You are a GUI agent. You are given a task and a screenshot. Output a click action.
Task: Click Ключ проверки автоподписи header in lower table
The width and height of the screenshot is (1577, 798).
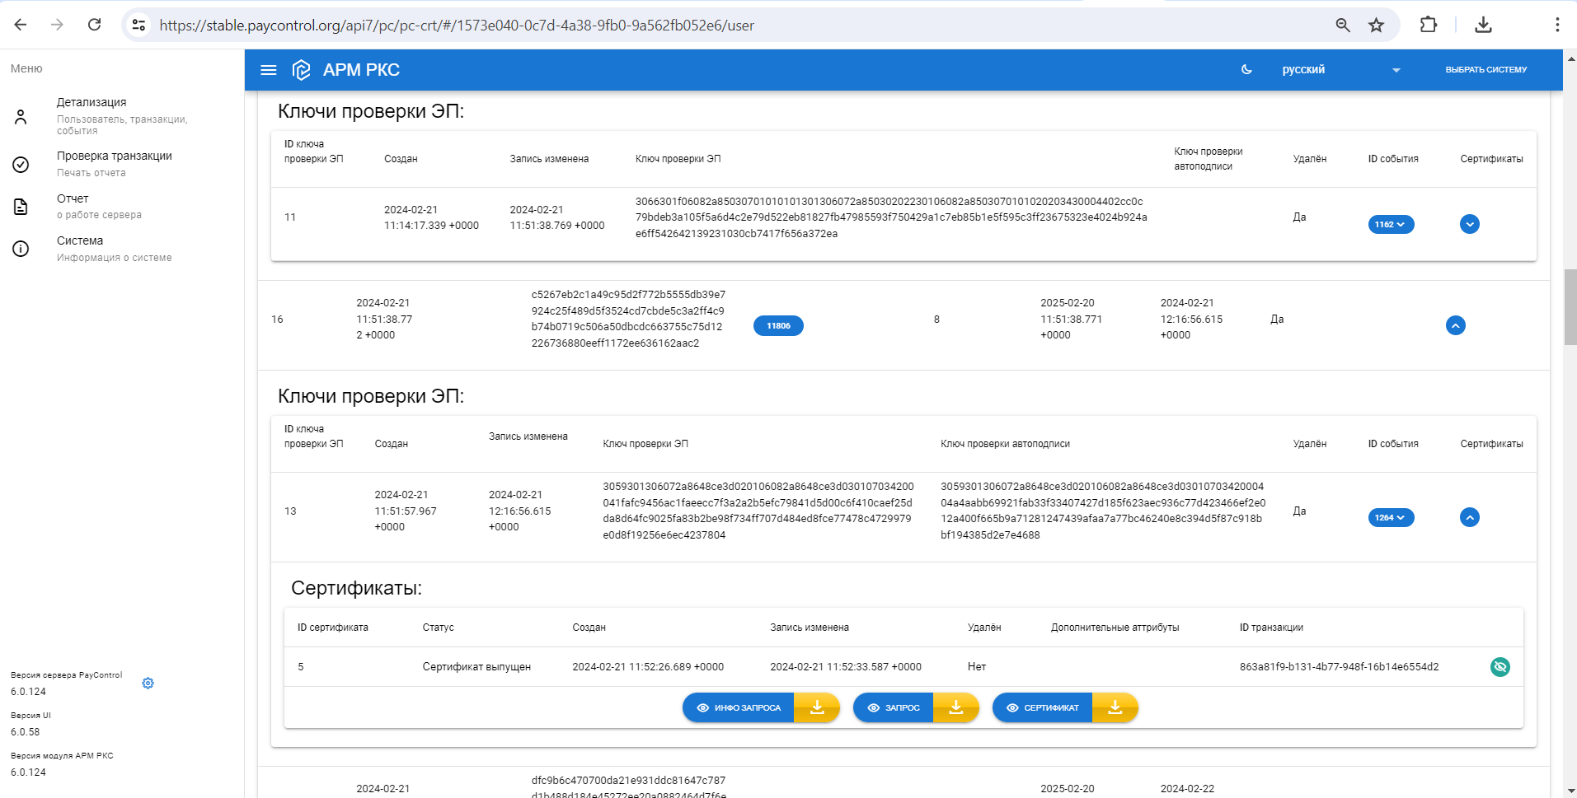pyautogui.click(x=1005, y=444)
